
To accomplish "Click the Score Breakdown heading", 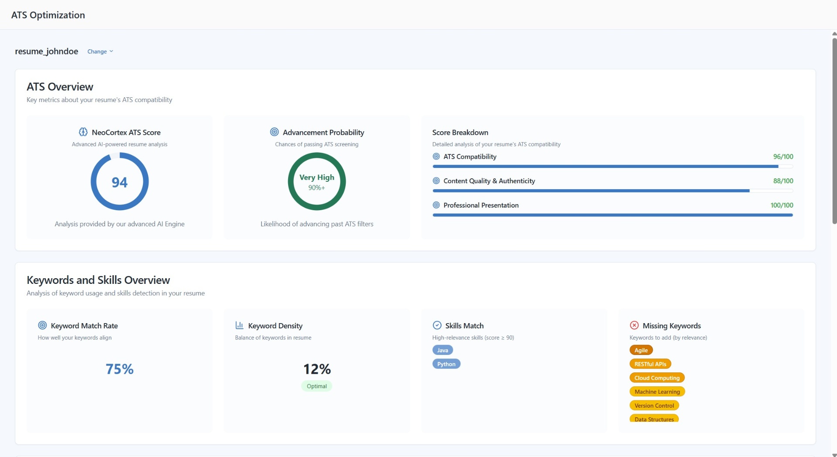I will (x=460, y=132).
